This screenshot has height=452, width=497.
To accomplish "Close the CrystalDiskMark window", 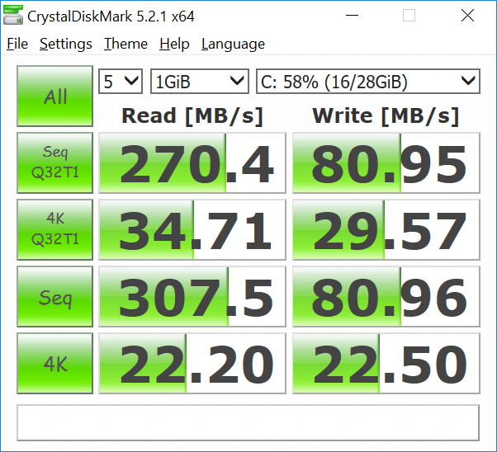I will point(467,15).
